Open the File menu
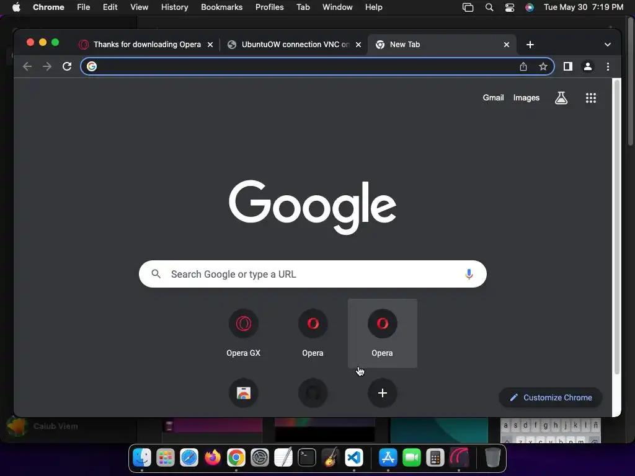 click(84, 7)
